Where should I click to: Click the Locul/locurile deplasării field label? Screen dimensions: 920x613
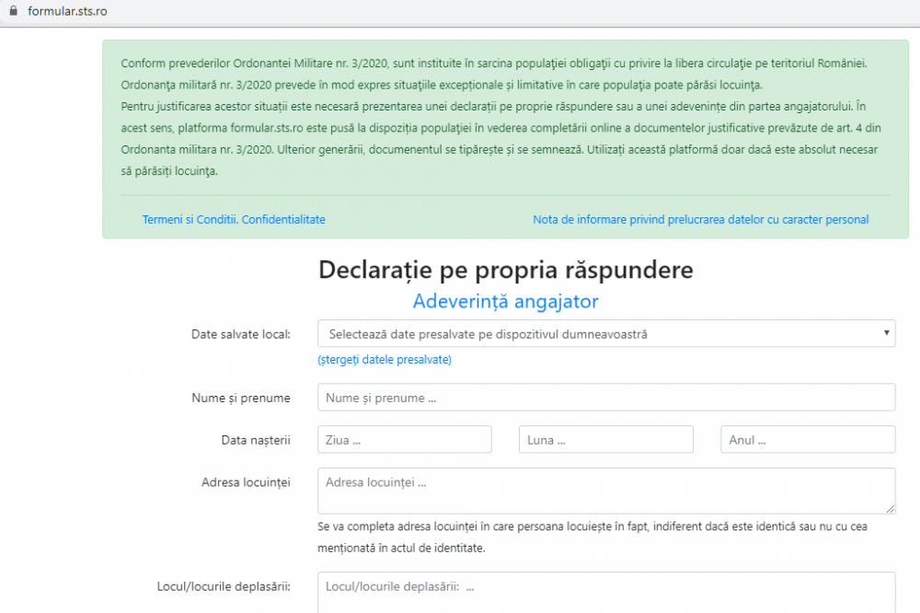224,586
